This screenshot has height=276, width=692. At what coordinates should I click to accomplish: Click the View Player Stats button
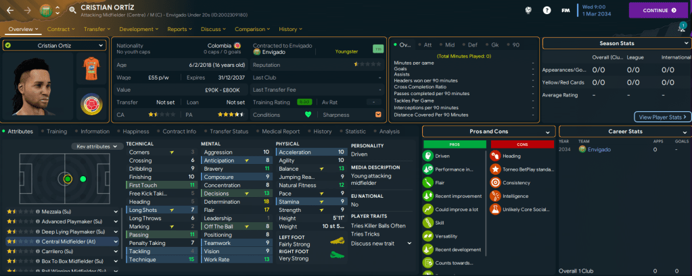point(662,117)
